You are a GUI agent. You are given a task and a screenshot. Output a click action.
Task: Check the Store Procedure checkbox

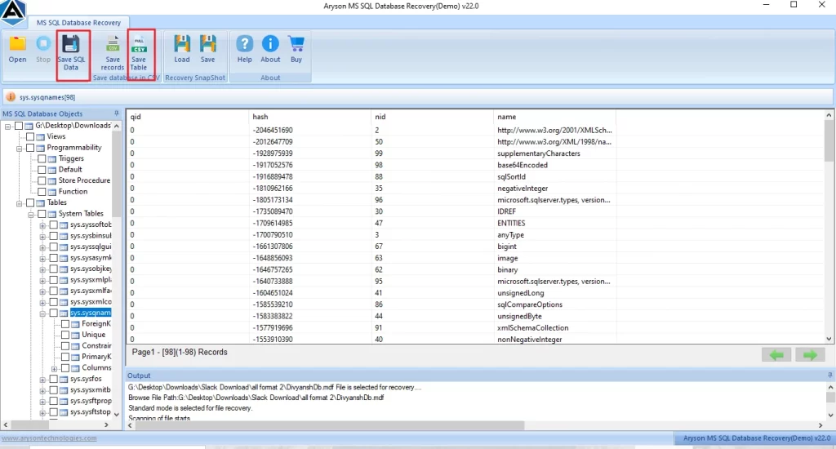(x=42, y=180)
